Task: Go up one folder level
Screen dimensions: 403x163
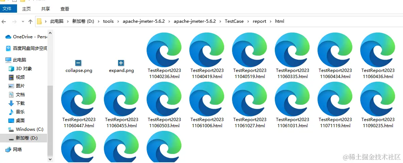Action: [x=30, y=22]
